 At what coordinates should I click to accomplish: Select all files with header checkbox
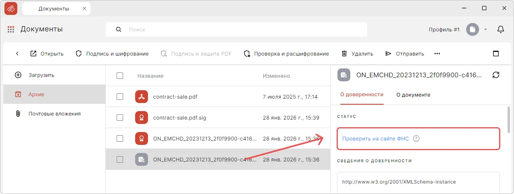119,76
